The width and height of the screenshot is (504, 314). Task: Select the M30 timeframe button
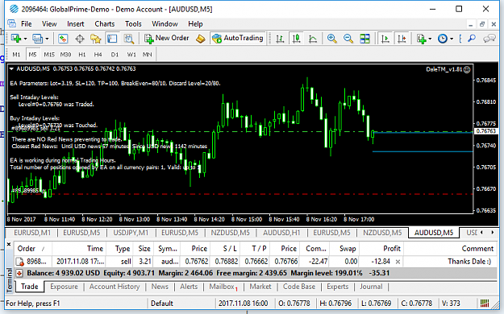click(65, 55)
